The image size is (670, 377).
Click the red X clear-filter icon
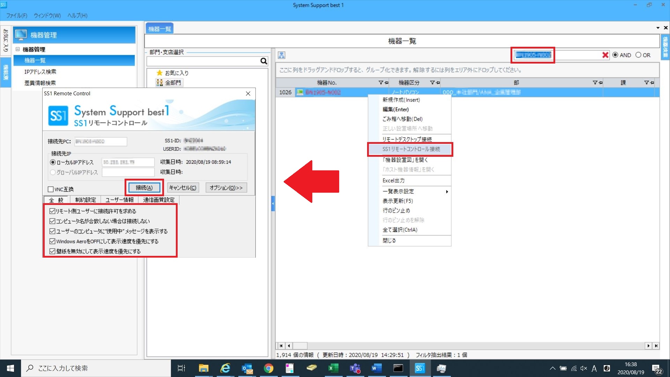pos(605,55)
